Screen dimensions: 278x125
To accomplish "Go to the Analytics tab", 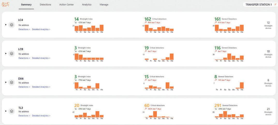I will [86, 5].
